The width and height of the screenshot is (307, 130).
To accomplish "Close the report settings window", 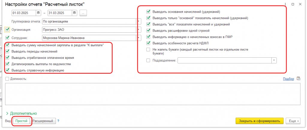I will 300,4.
